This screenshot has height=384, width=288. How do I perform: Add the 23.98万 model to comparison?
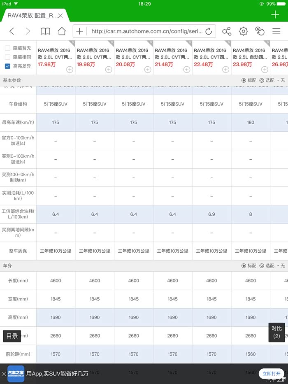point(265,70)
